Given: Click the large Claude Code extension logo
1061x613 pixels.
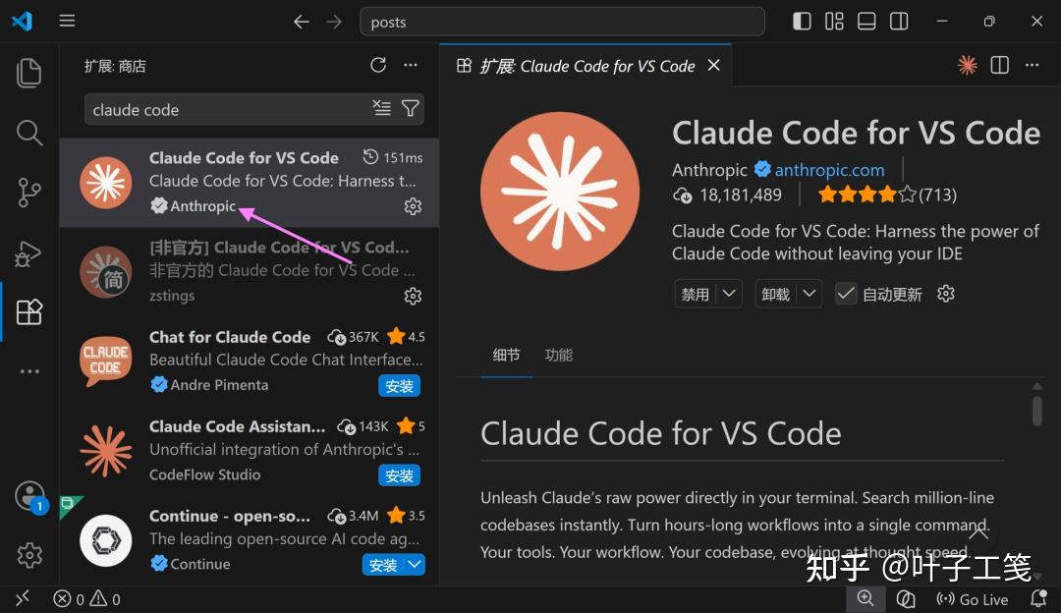Looking at the screenshot, I should coord(560,192).
